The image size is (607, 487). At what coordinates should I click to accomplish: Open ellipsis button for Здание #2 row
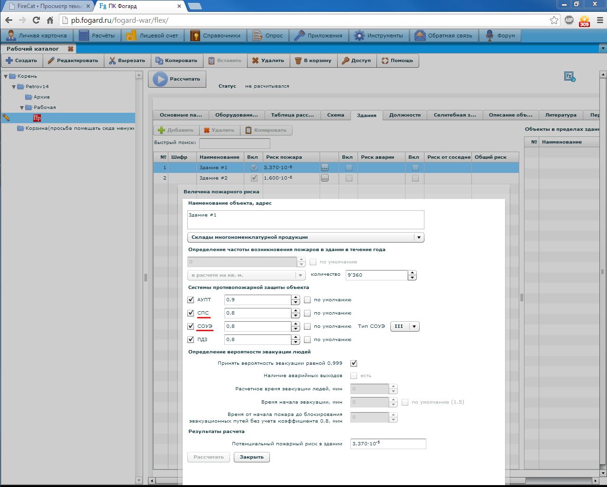point(325,178)
